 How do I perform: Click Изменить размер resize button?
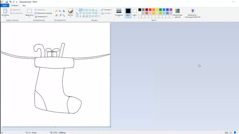(x=43, y=13)
